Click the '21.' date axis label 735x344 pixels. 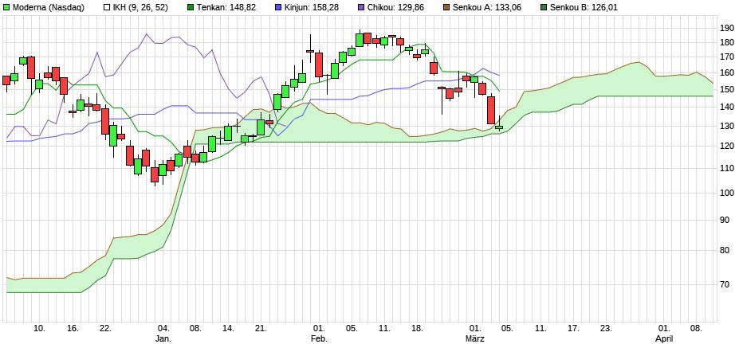(x=261, y=328)
